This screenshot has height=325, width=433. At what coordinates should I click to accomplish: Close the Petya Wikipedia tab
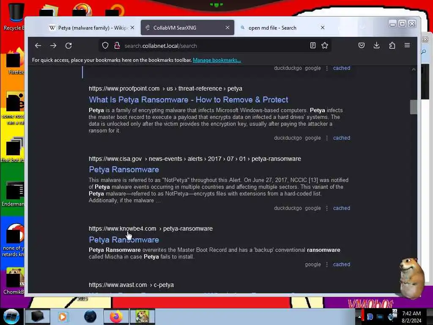tap(132, 28)
